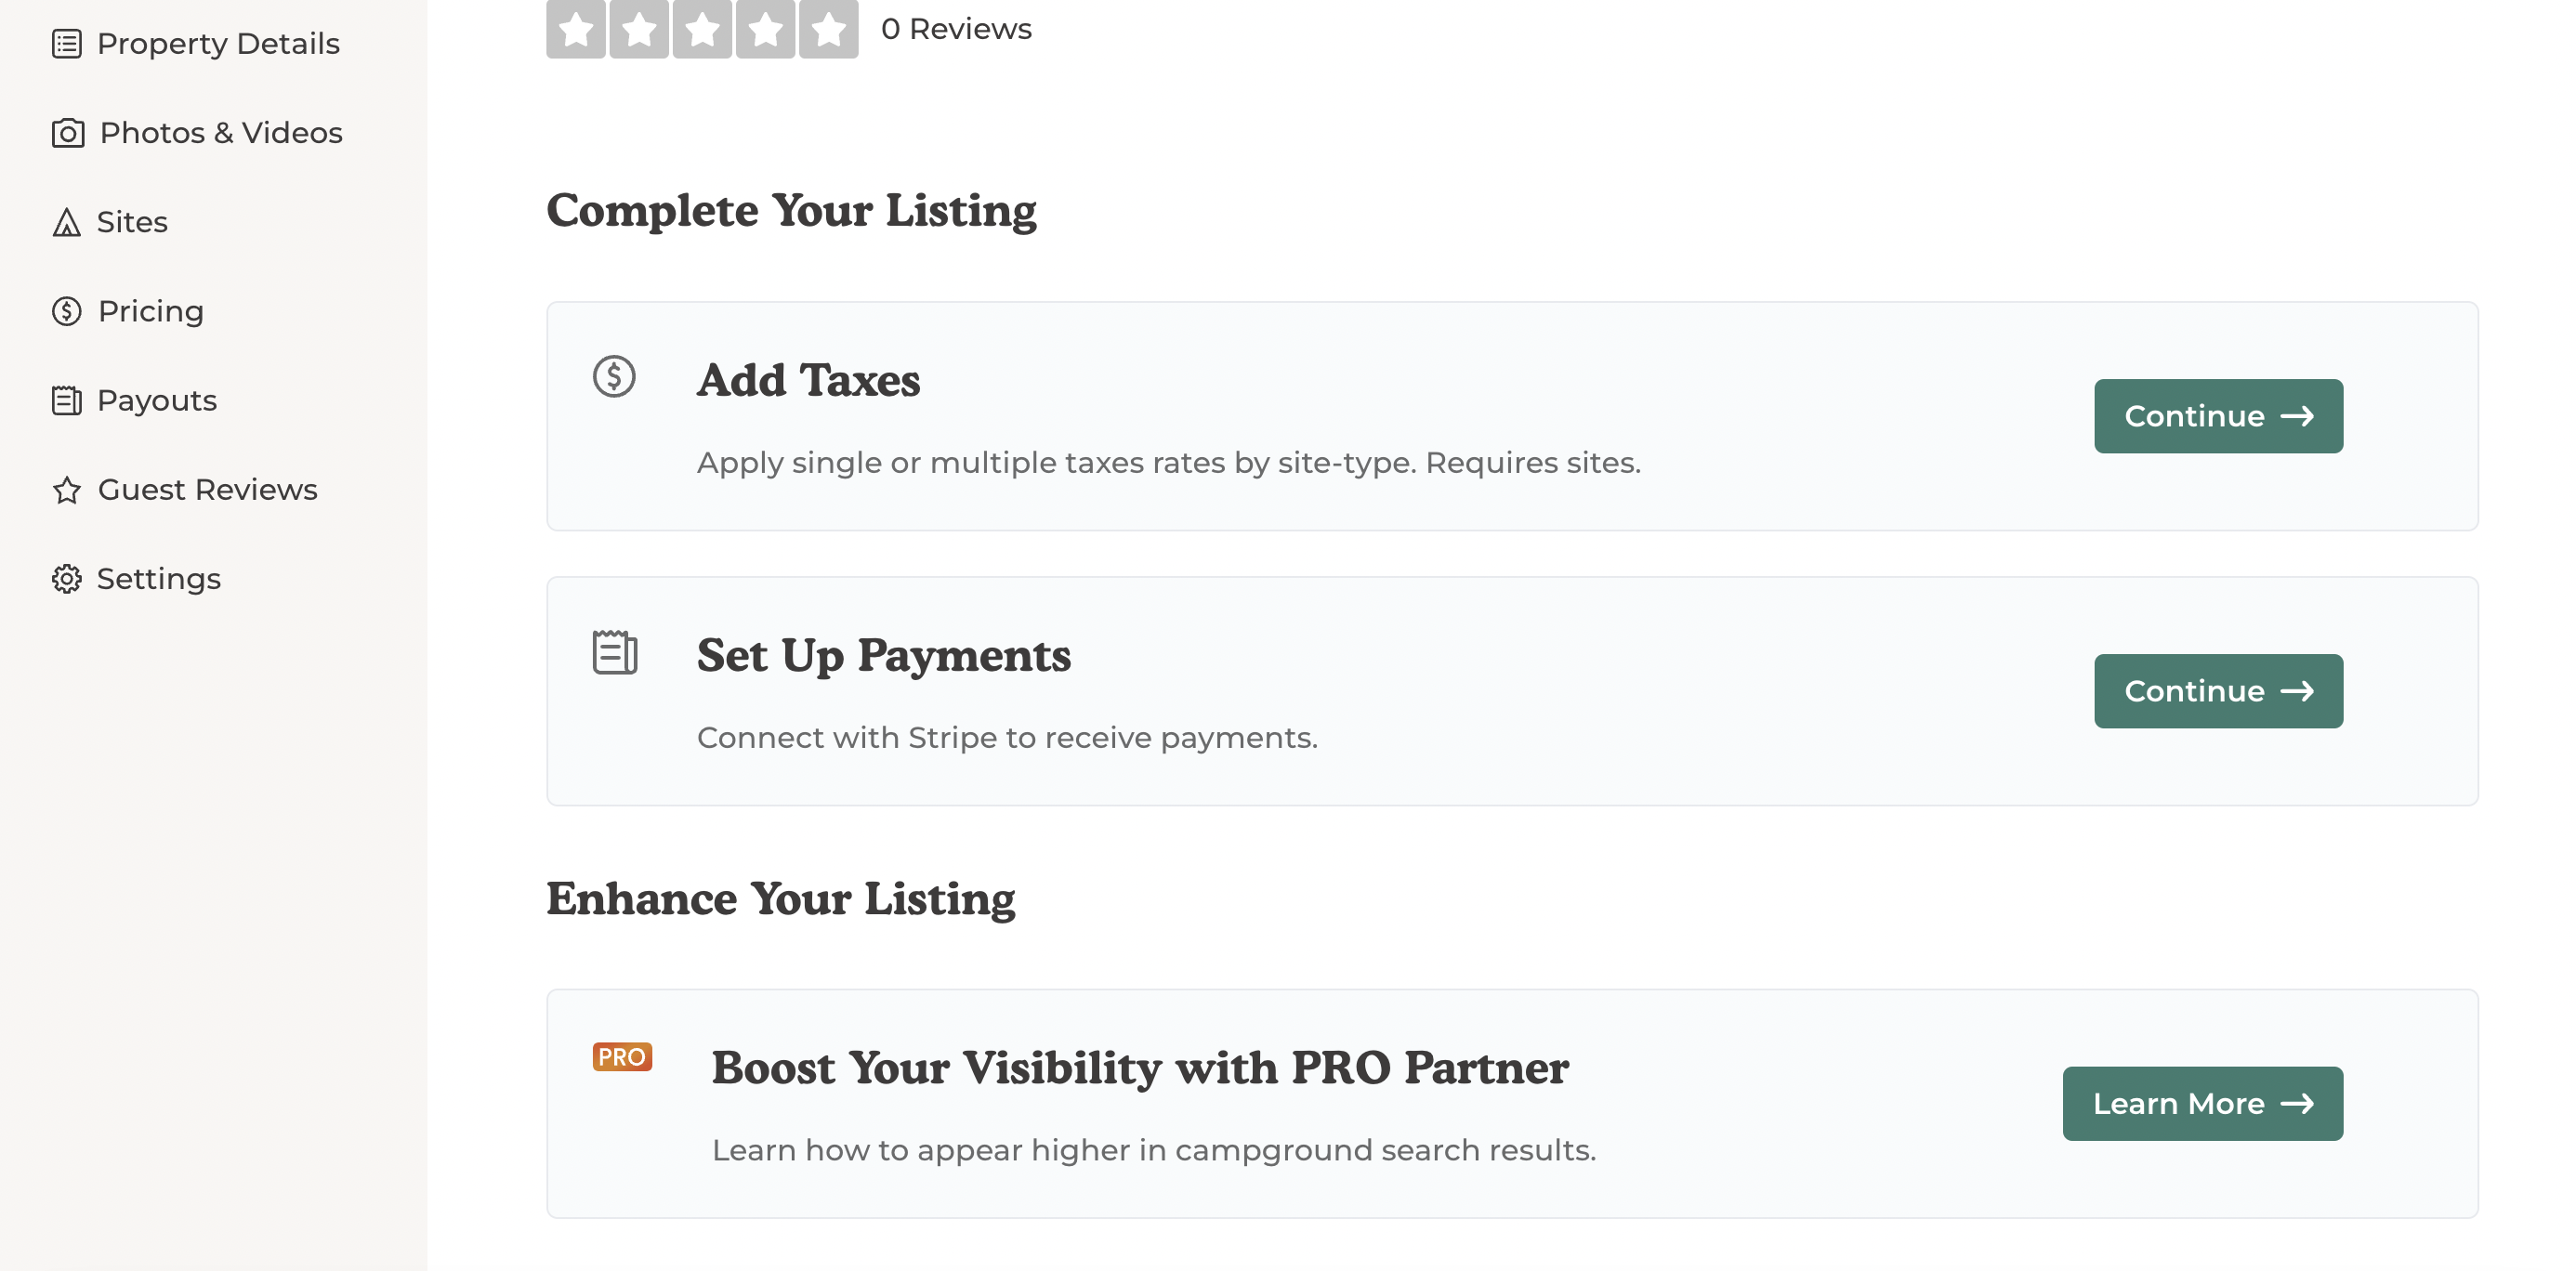
Task: Click the dollar coin icon beside Pricing
Action: (x=66, y=311)
